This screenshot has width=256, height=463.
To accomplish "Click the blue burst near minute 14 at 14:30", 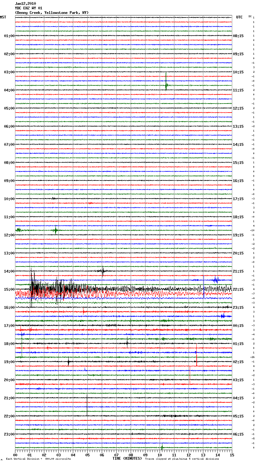I will 216,280.
